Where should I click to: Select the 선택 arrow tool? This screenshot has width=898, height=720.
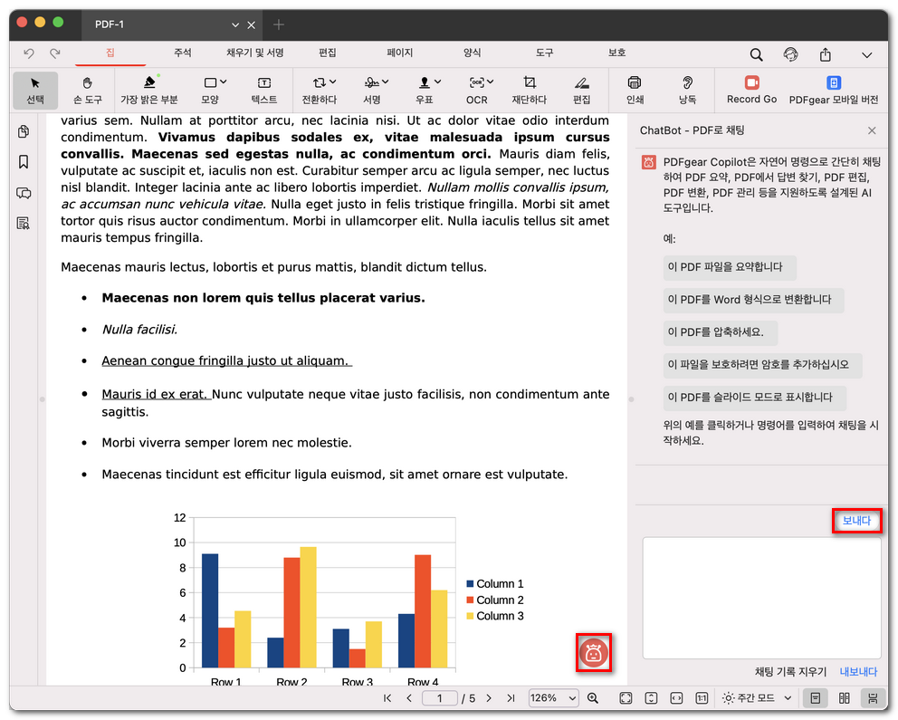tap(35, 90)
